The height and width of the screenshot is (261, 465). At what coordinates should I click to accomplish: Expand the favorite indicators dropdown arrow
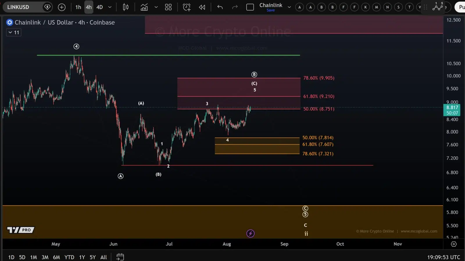[x=156, y=7]
